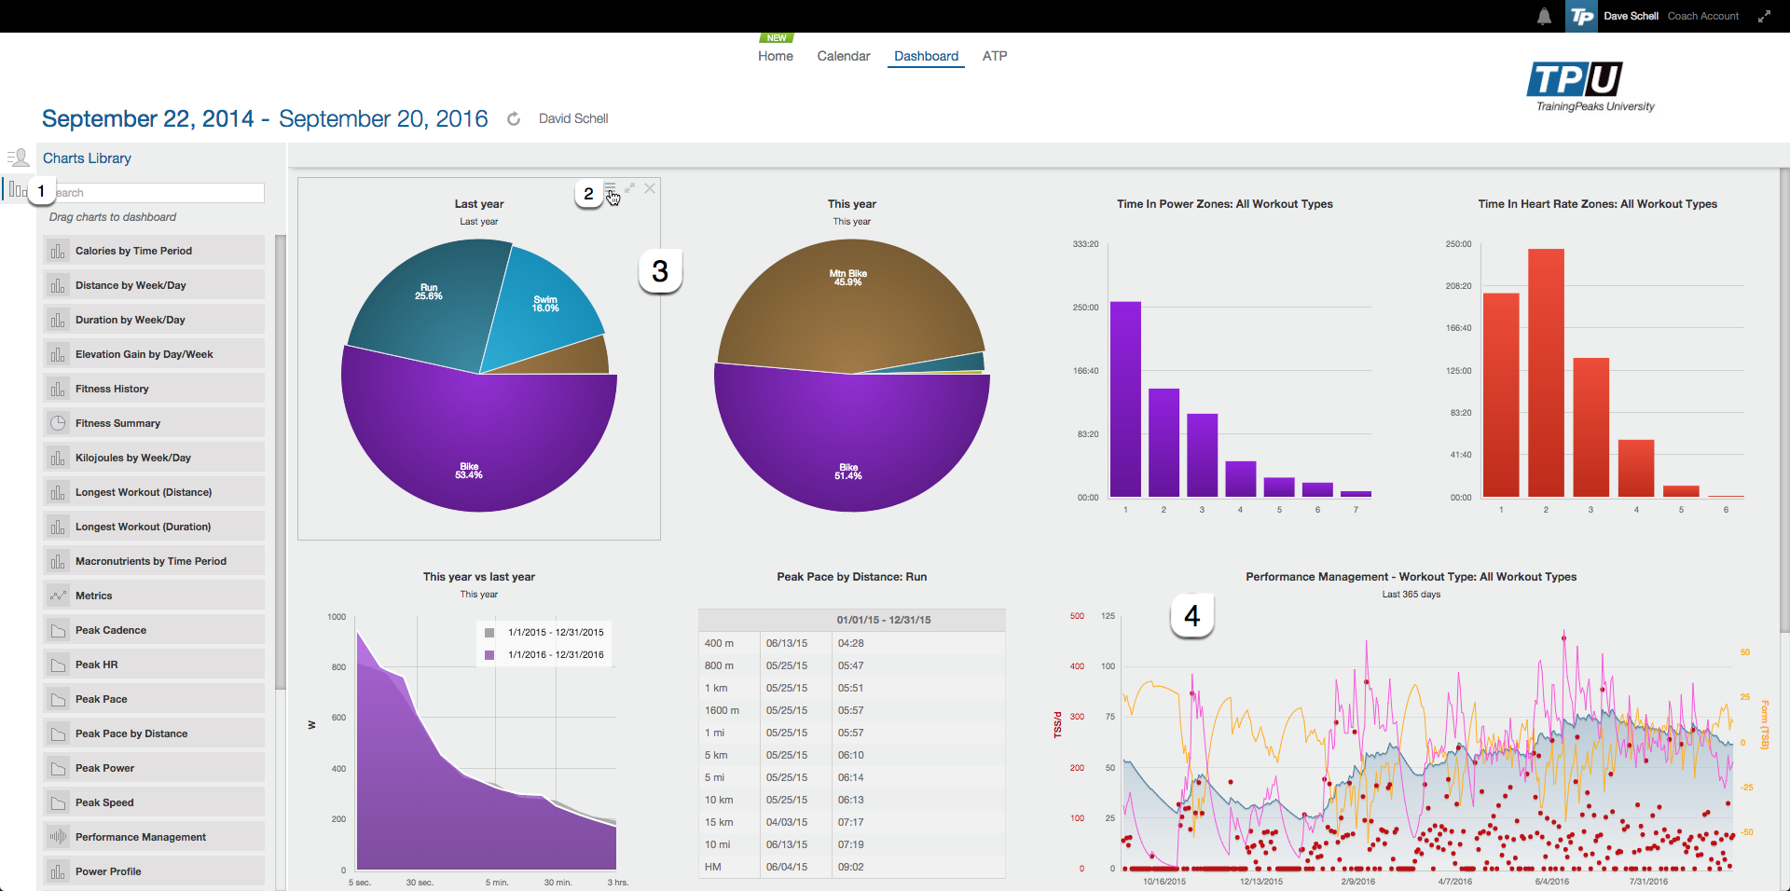Viewport: 1790px width, 891px height.
Task: Click the Duration by Week/Day chart icon
Action: coord(58,320)
